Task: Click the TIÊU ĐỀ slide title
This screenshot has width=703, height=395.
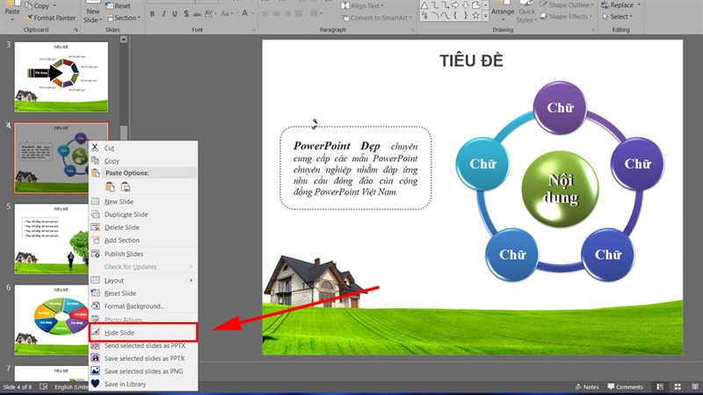Action: pyautogui.click(x=471, y=61)
